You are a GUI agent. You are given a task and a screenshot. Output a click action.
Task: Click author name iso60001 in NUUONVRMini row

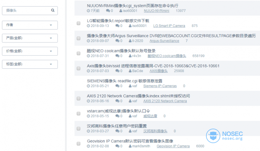[x=130, y=11]
